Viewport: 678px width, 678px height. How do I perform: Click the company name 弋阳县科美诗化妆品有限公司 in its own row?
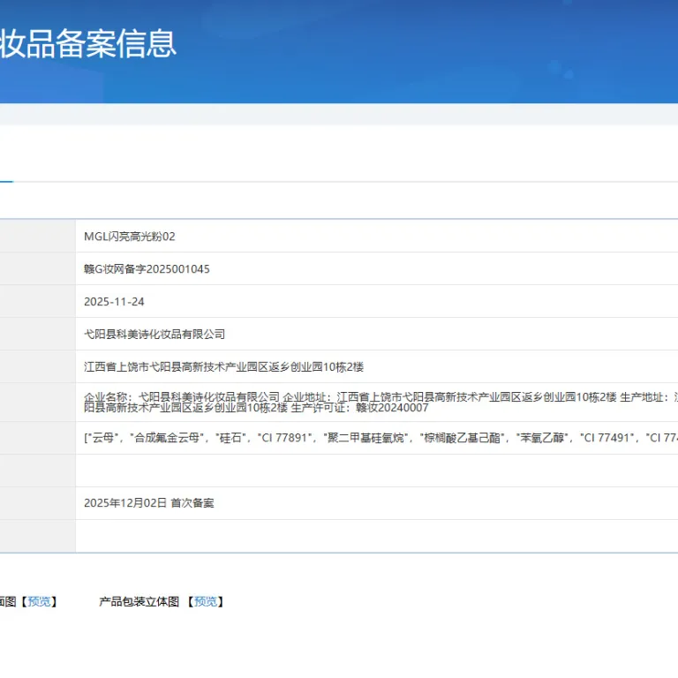[x=154, y=335]
